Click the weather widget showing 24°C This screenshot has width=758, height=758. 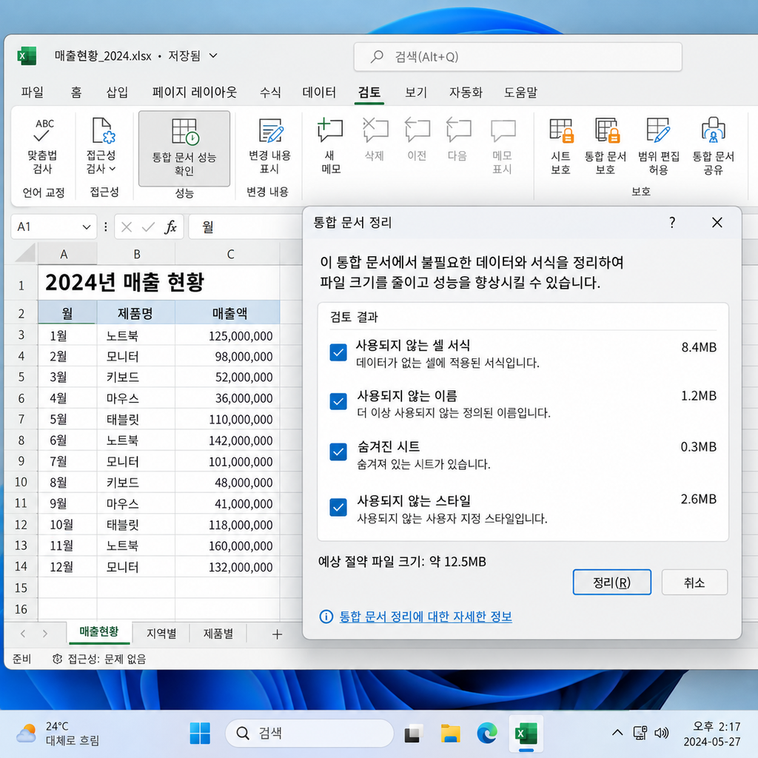tap(58, 733)
